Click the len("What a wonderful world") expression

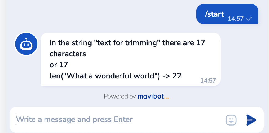105,76
